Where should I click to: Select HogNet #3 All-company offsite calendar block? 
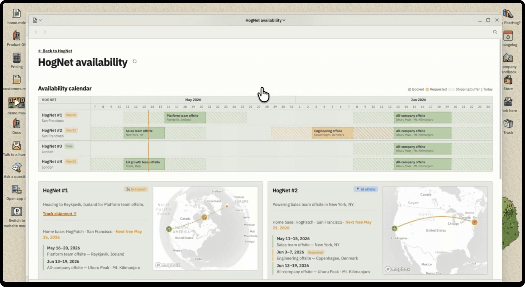(423, 149)
